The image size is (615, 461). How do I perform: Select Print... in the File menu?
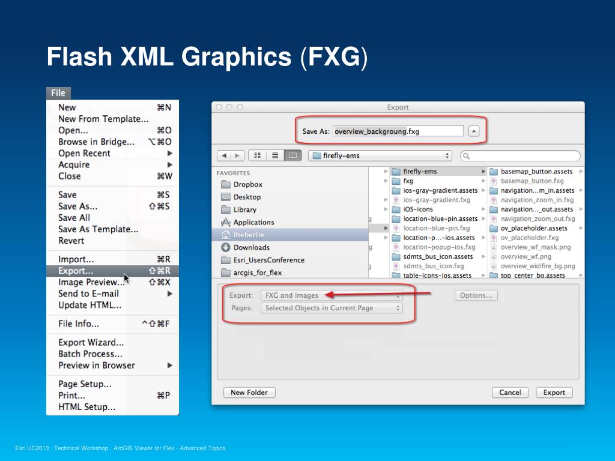[112, 396]
